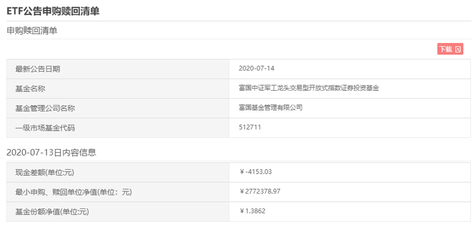
Task: Click the 2020-07-13日内容信息 heading
Action: (x=51, y=152)
